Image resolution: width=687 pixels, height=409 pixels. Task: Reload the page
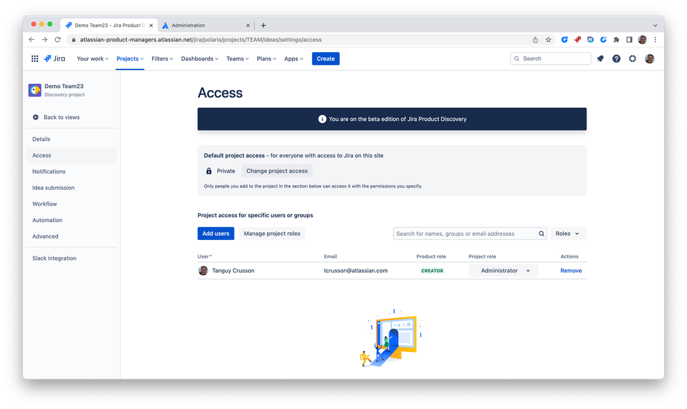pos(57,40)
